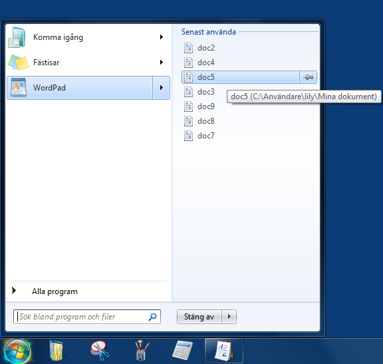Click the doc7 document icon
The width and height of the screenshot is (383, 364).
pos(188,136)
